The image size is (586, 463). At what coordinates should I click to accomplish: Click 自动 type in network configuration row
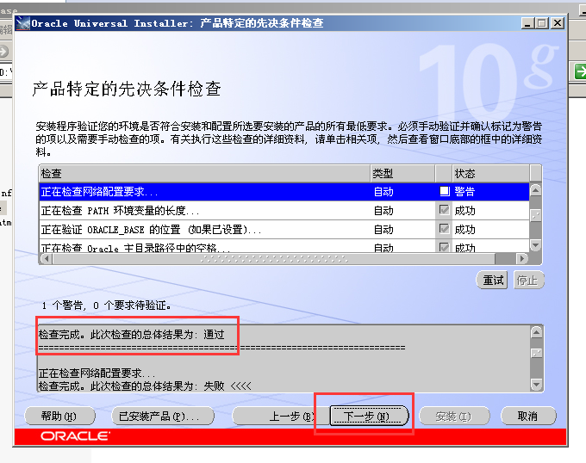coord(383,192)
